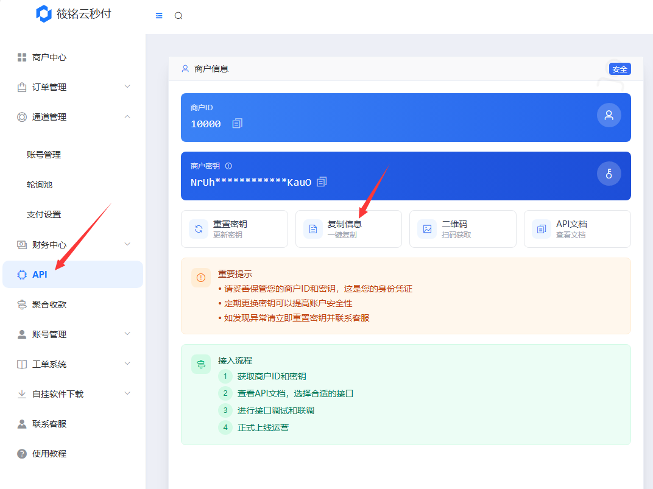Viewport: 653px width, 489px height.
Task: Click the 二维码 image icon
Action: [427, 229]
